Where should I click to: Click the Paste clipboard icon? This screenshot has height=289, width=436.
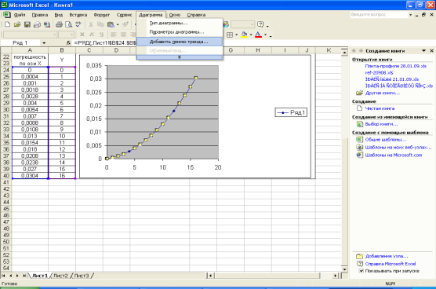point(111,24)
